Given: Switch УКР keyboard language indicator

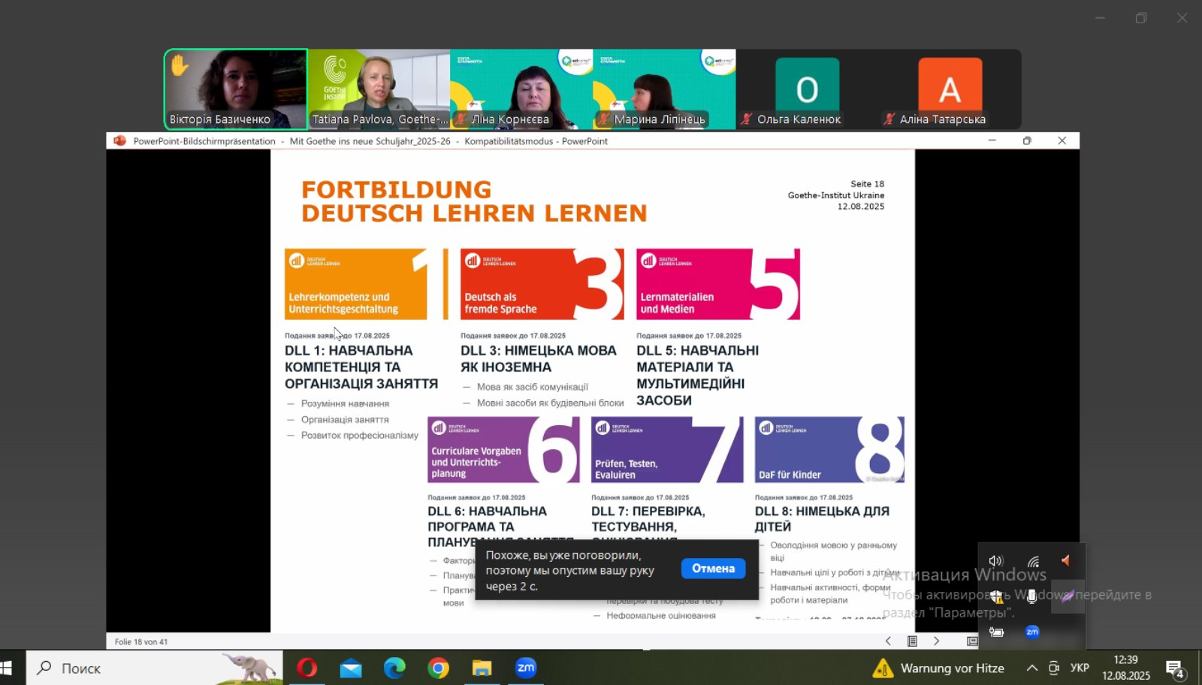Looking at the screenshot, I should click(x=1080, y=668).
